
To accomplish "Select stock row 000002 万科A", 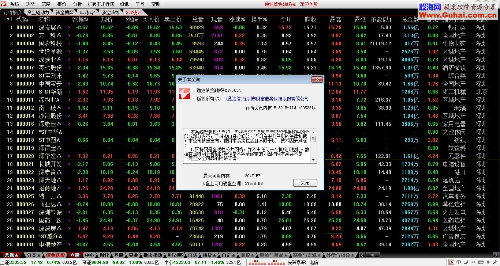I will tap(250, 35).
